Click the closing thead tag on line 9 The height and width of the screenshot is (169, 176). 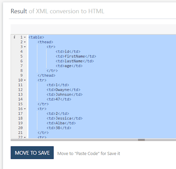47,76
